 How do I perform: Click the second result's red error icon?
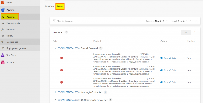tap(62, 70)
